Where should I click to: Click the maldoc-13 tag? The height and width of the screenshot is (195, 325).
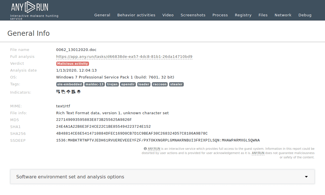tap(94, 84)
